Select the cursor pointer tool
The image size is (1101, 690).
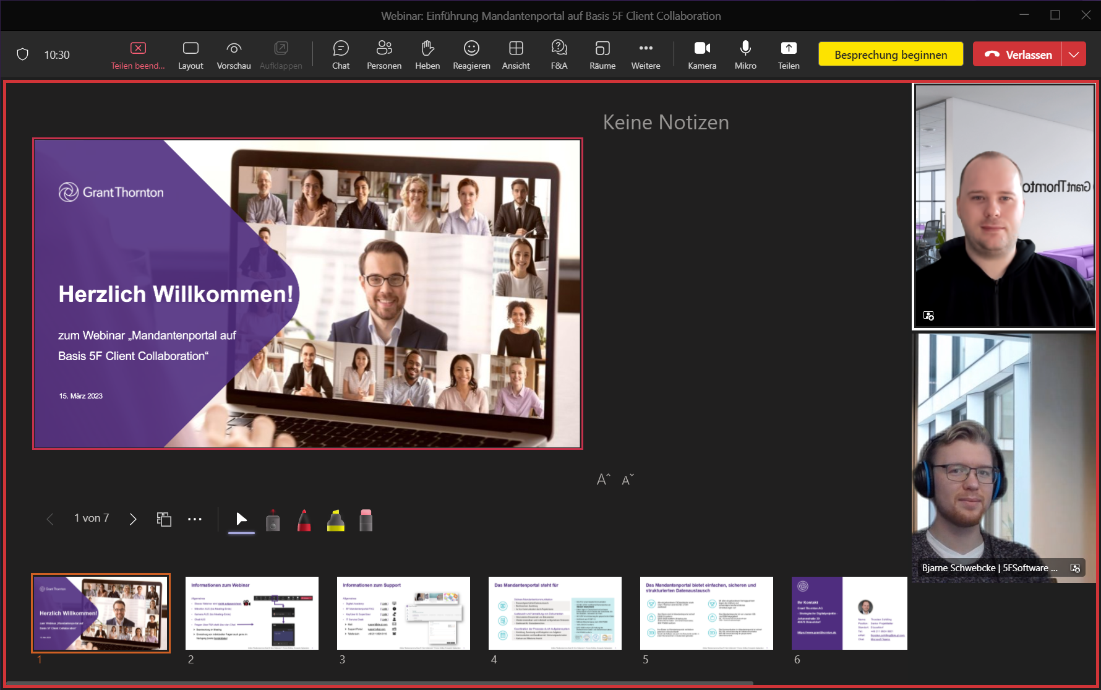click(x=241, y=520)
